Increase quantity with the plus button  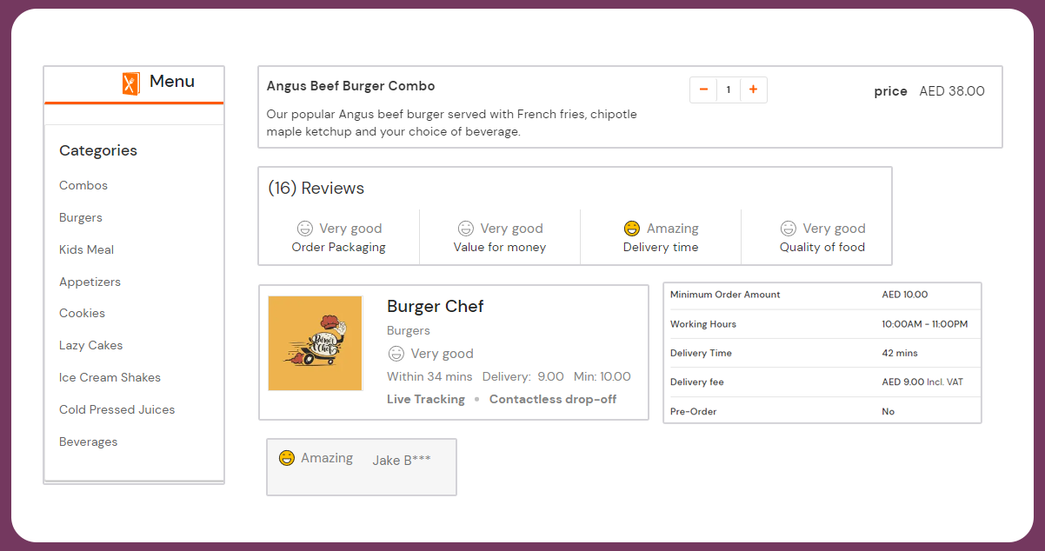(753, 90)
